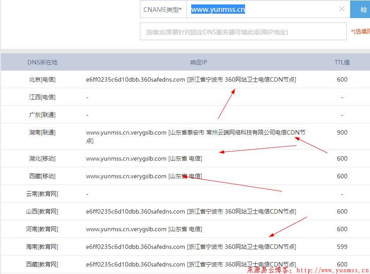Select the 湖北[移动] location cell

pyautogui.click(x=42, y=158)
